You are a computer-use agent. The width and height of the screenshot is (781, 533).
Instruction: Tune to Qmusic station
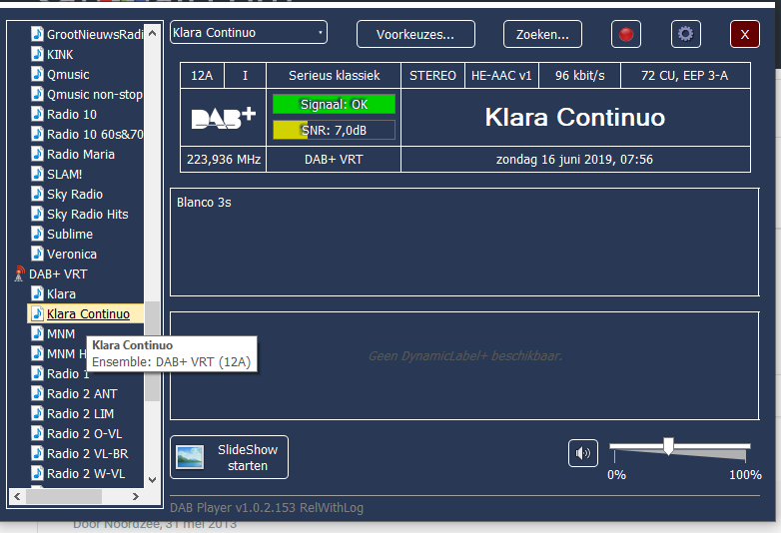(68, 74)
